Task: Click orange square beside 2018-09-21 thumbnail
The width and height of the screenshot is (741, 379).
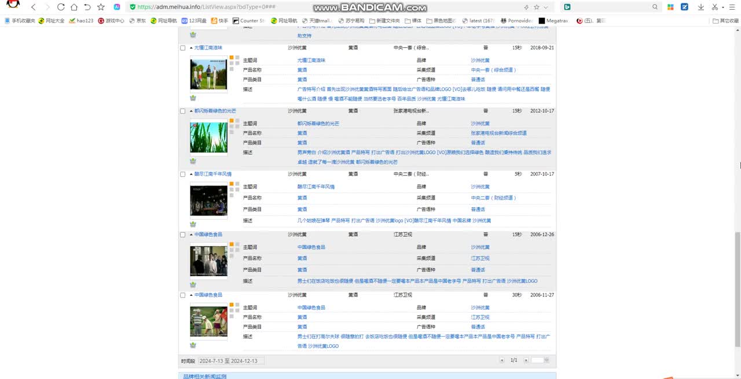Action: (232, 58)
